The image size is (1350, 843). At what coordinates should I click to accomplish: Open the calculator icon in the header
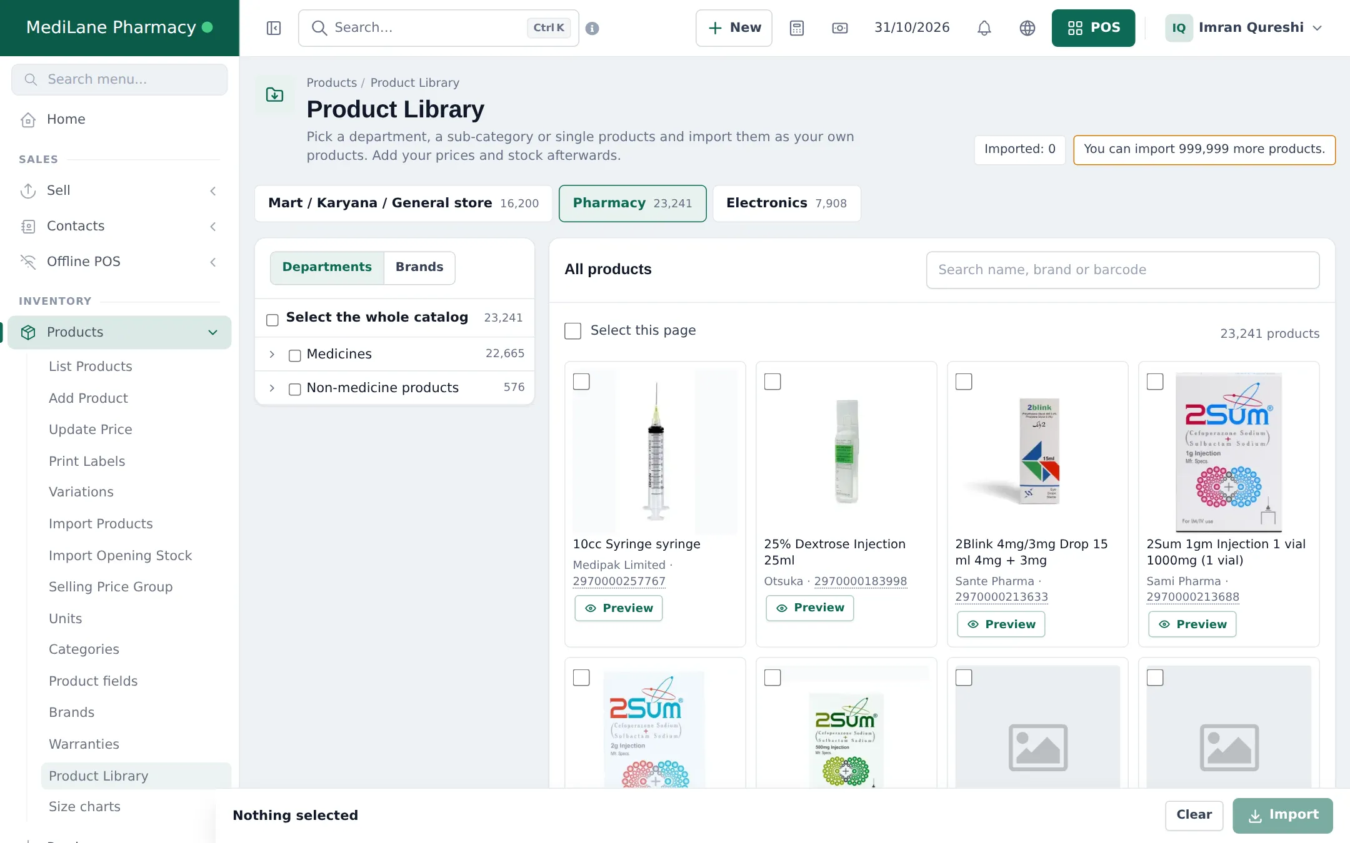click(797, 28)
